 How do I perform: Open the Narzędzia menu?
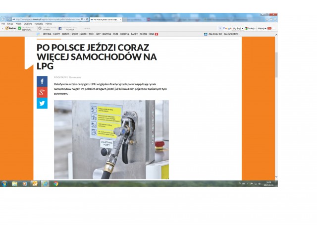tap(39, 23)
